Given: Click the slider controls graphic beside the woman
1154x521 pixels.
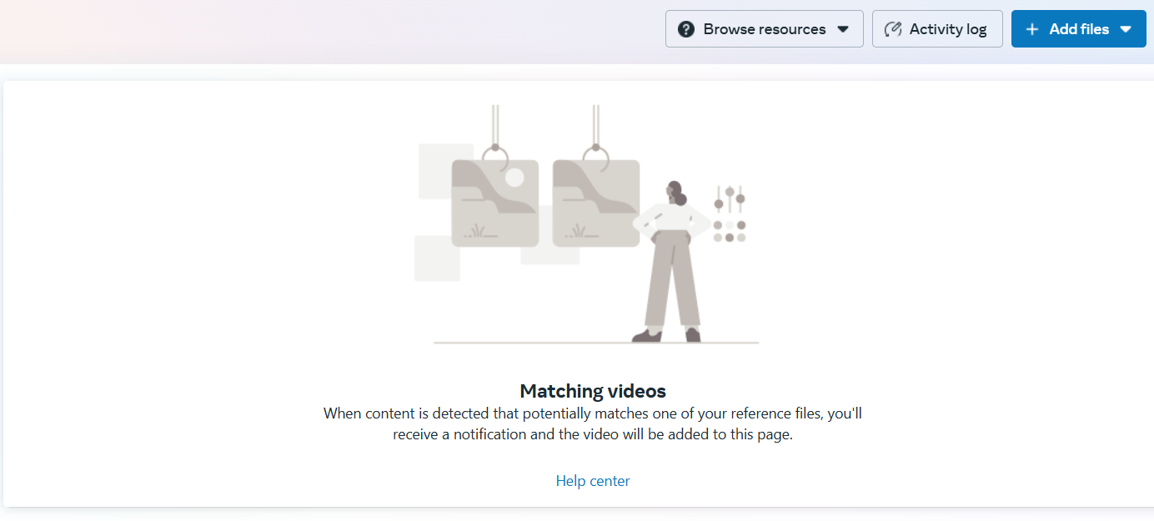Looking at the screenshot, I should point(730,198).
